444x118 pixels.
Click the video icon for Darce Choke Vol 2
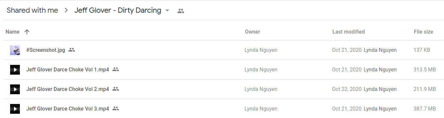(x=15, y=89)
